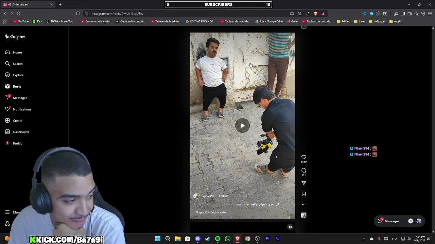Open Create in Instagram sidebar
The height and width of the screenshot is (244, 435).
[14, 121]
